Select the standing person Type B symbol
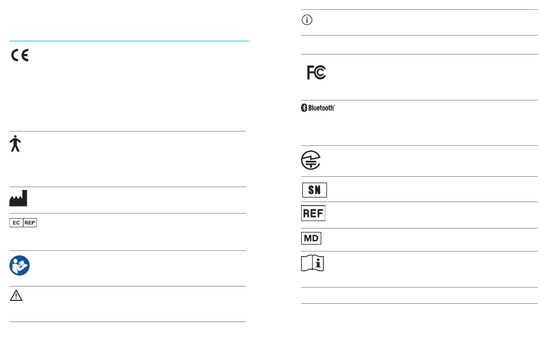Viewport: 545px width, 360px height. [15, 144]
